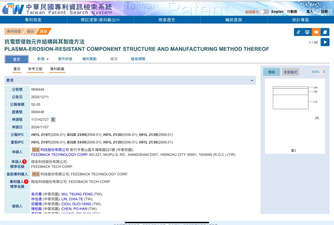Viewport: 334px width, 225px height.
Task: Show 全部圖式 all drawings
Action: (290, 72)
